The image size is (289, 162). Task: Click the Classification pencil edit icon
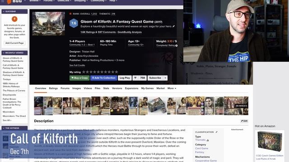(217, 132)
